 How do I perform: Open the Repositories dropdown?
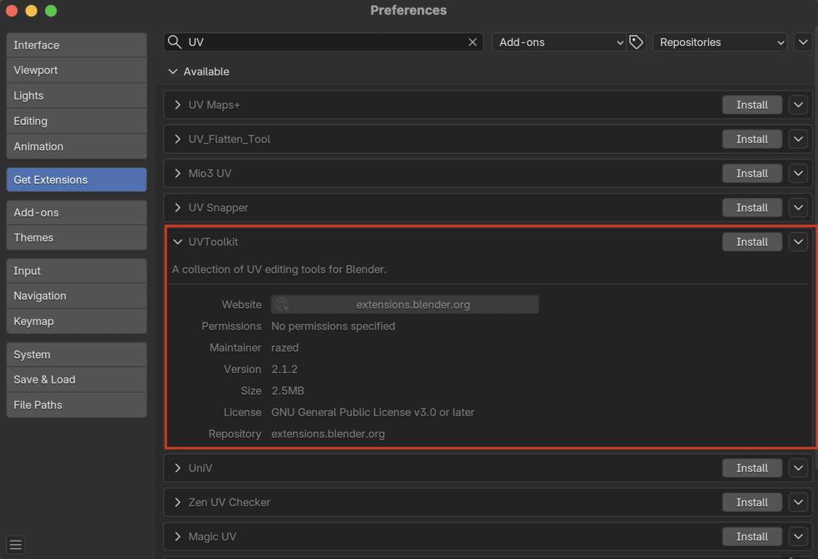click(x=720, y=42)
